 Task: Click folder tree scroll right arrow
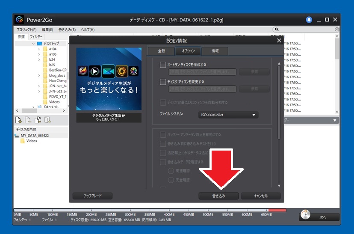coord(64,111)
